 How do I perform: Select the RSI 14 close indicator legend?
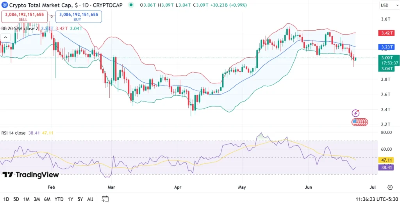[x=14, y=133]
